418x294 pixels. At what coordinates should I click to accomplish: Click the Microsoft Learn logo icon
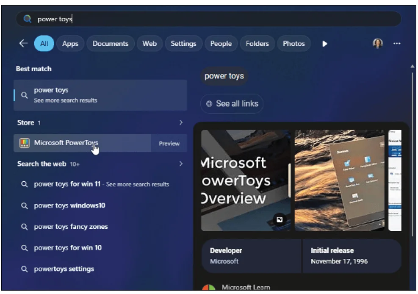tap(209, 287)
